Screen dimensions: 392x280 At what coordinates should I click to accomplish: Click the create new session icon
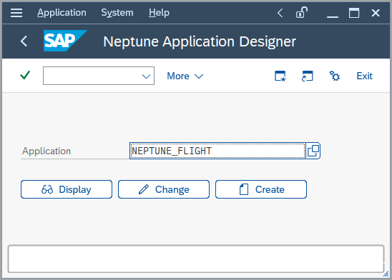coord(280,76)
